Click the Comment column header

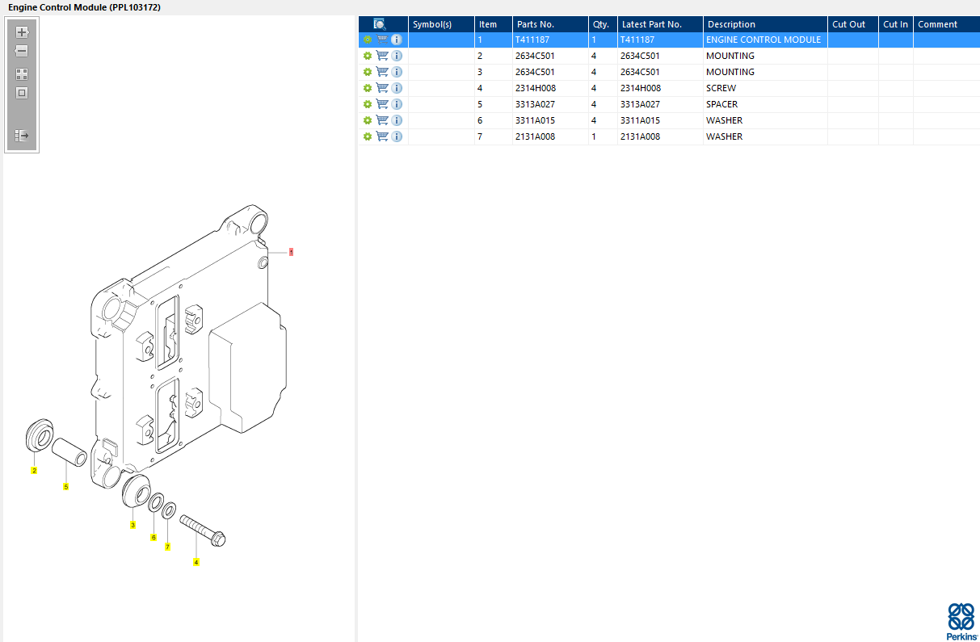[946, 24]
